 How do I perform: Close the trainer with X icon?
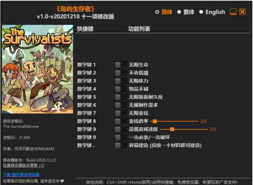242,12
